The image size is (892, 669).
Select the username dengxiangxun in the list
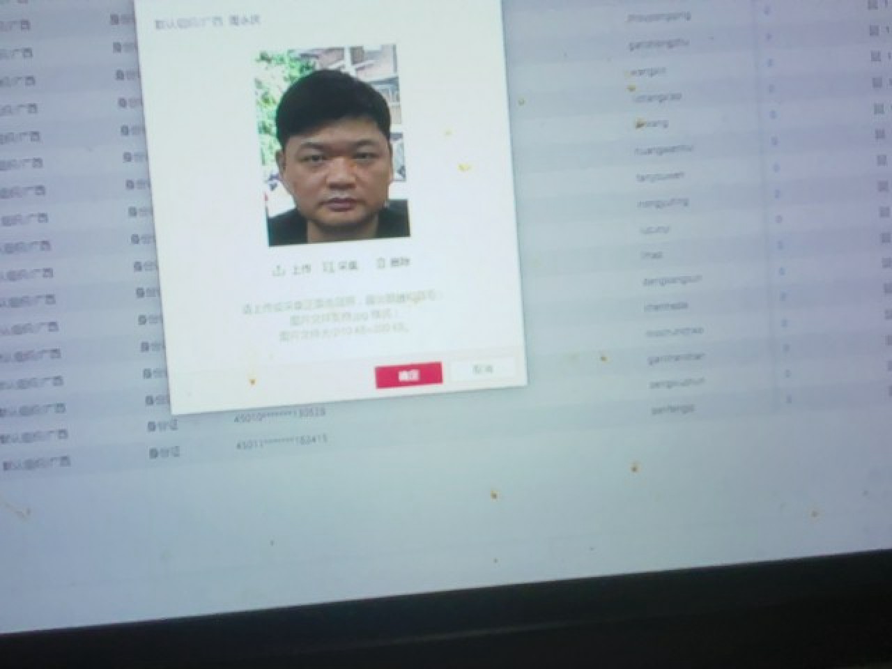tap(672, 280)
